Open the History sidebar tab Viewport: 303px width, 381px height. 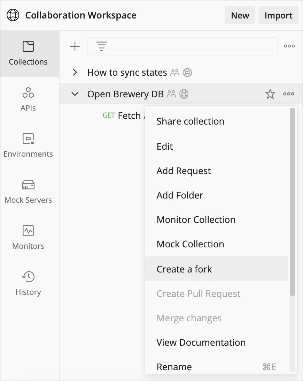pyautogui.click(x=28, y=284)
